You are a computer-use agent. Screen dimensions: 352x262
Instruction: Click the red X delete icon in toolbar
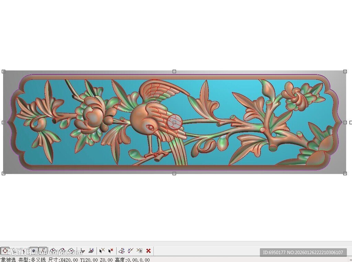[148, 251]
